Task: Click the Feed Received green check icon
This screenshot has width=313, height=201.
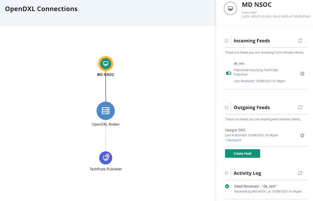Action: [x=227, y=186]
